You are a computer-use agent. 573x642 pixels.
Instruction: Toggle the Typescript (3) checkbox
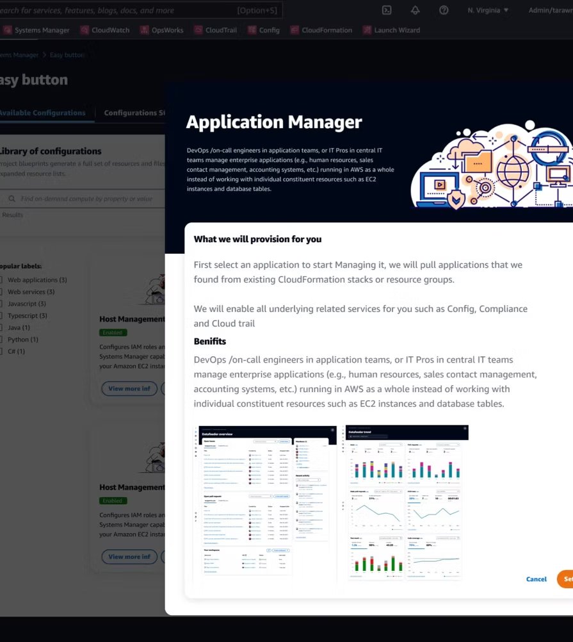(1, 315)
